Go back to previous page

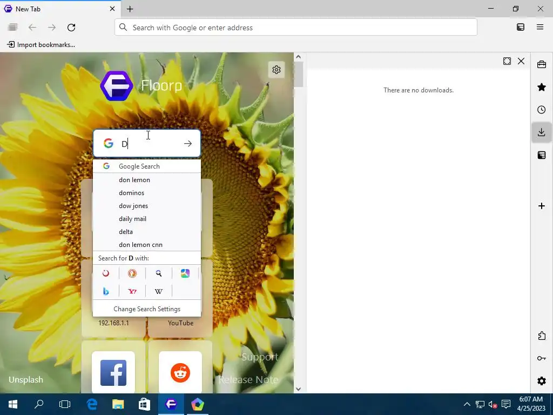point(32,28)
